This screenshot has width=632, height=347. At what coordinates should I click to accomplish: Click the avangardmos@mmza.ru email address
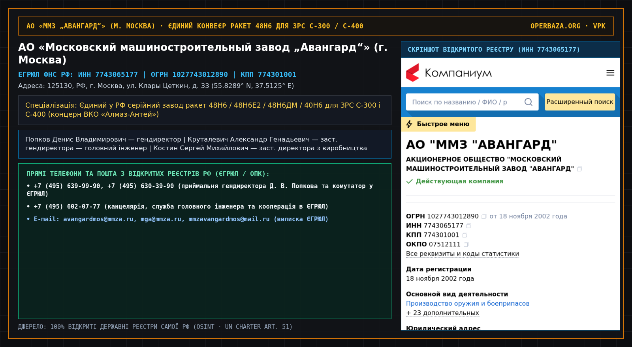pos(98,219)
